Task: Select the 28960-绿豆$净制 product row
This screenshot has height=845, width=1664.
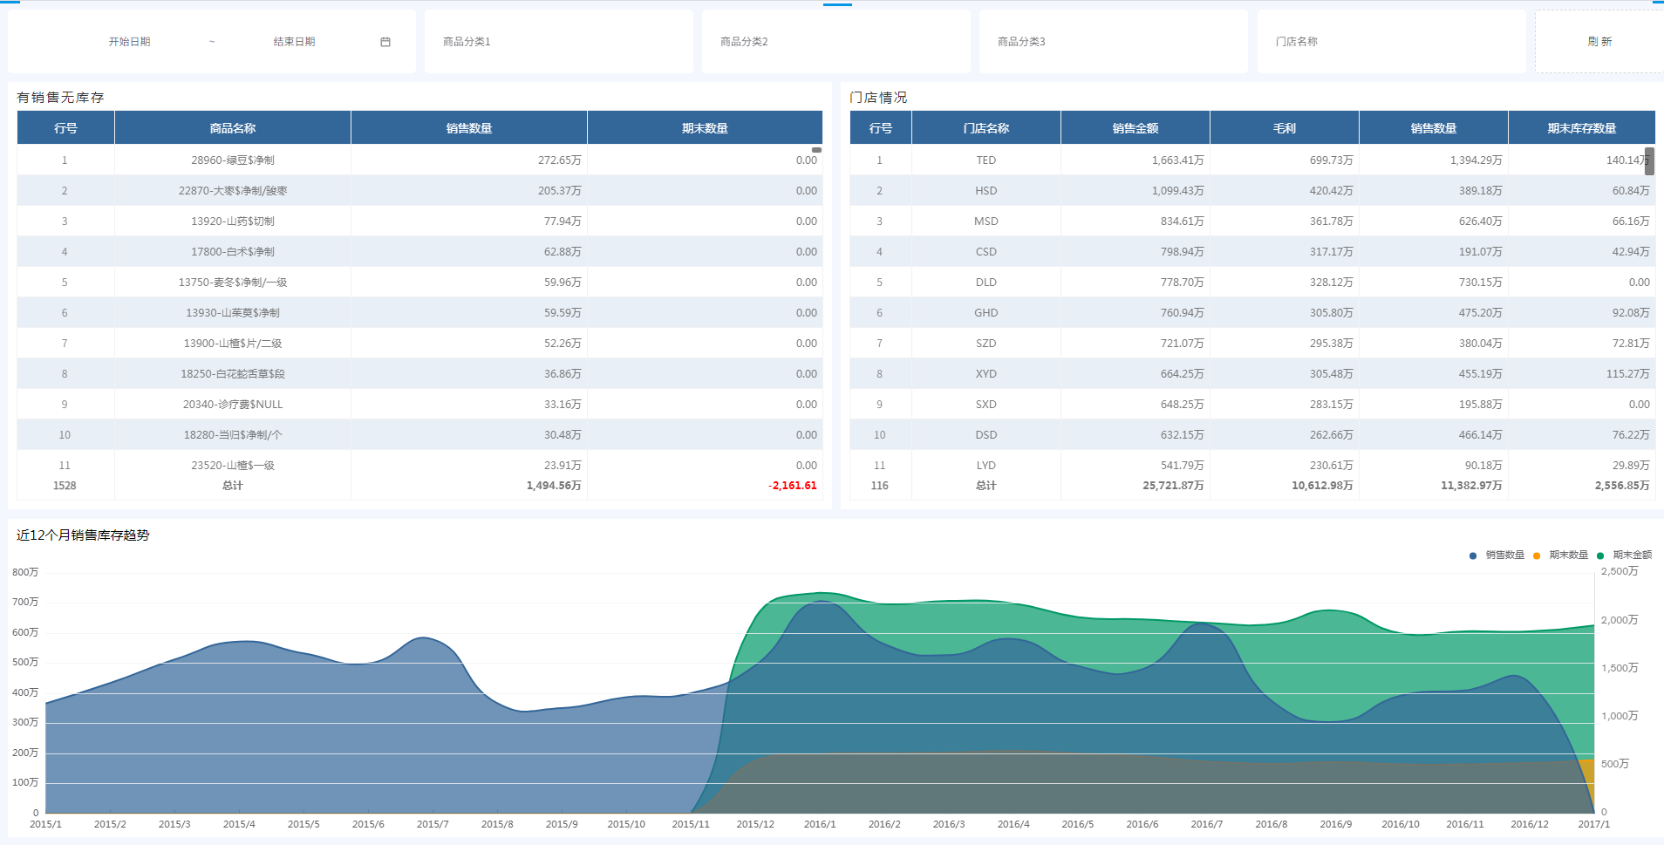Action: point(233,160)
